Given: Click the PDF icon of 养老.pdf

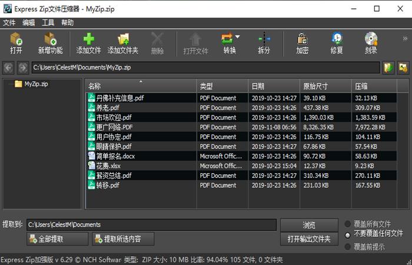Looking at the screenshot, I should pos(91,108).
